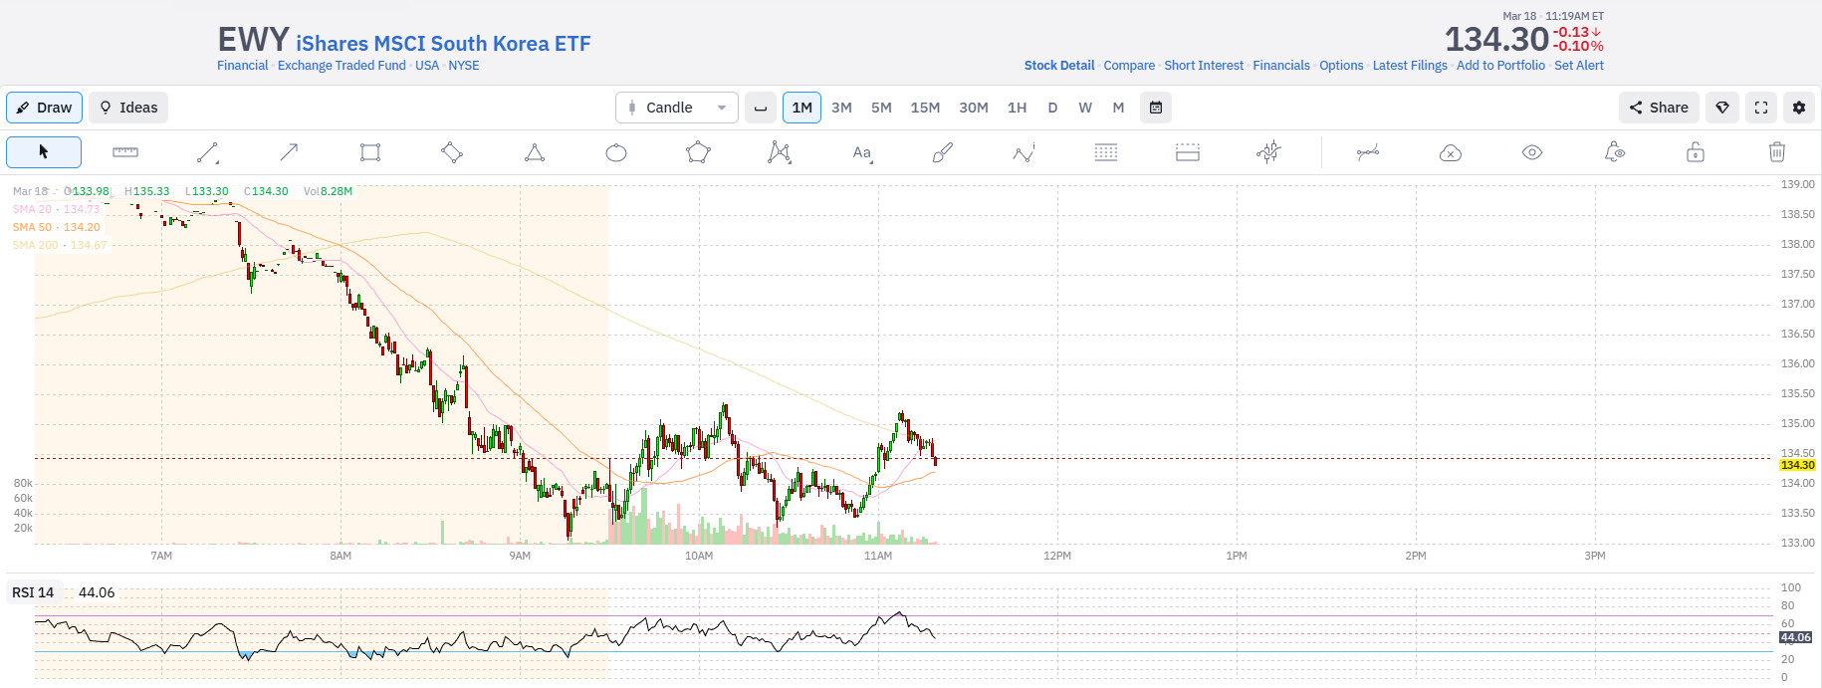
Task: Open iShares MSCI South Korea ETF link
Action: (443, 44)
